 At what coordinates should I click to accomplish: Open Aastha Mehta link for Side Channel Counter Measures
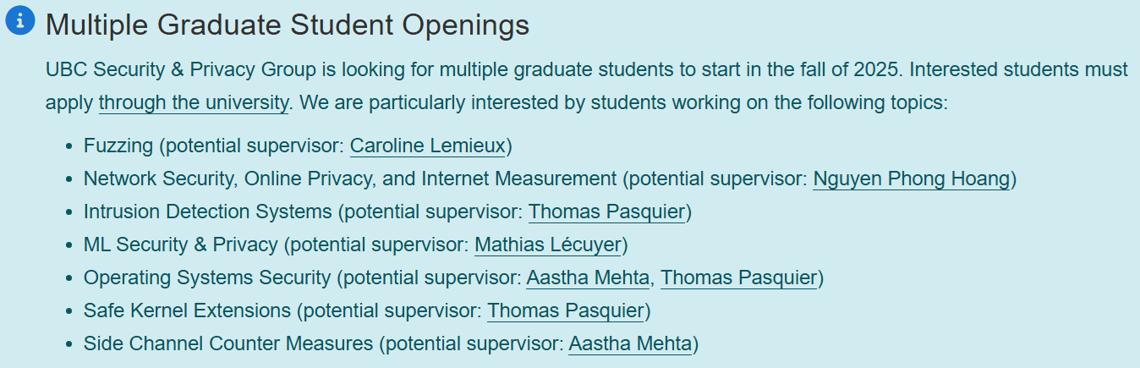tap(630, 343)
